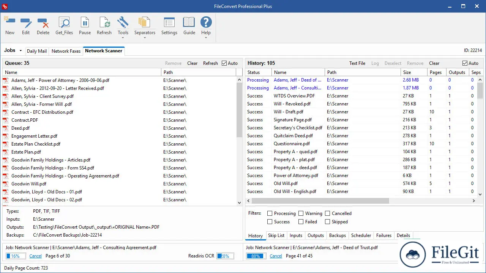Click PDF icon beside Engagement Letter.pdf
486x273 pixels.
pos(6,136)
